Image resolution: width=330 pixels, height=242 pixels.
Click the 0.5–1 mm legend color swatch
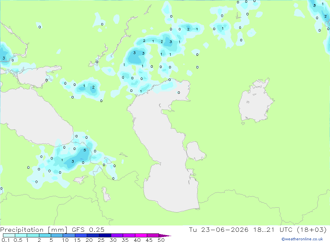coord(21,235)
